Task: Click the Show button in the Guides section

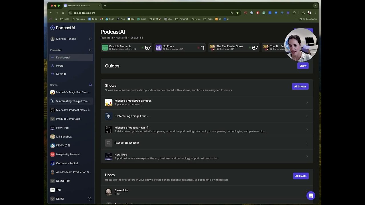Action: click(x=303, y=65)
